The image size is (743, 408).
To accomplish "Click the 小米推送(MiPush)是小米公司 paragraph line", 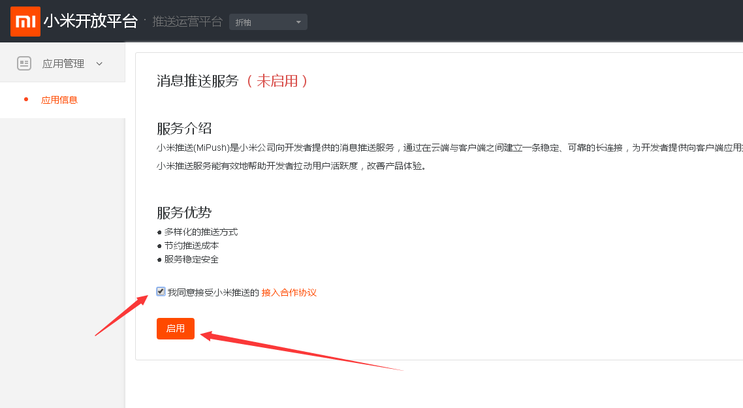I will click(x=450, y=148).
